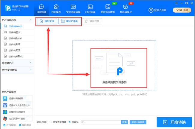Viewport: 195px width, 129px height.
Task: Click the CAD转换 drawing icon
Action: pos(90,7)
